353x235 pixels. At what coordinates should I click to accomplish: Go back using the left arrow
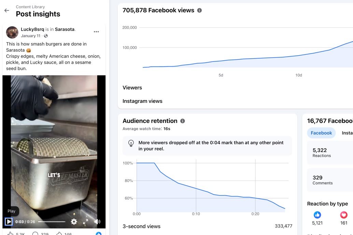click(7, 10)
